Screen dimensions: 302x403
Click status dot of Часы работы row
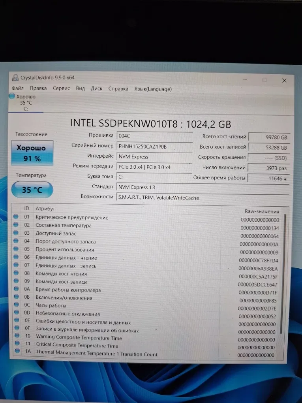coord(17,304)
